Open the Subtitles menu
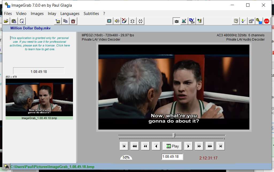Screen dimensions: 274x172 coord(91,14)
